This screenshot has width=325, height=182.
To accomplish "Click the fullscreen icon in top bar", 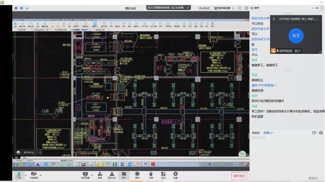I will (x=239, y=8).
